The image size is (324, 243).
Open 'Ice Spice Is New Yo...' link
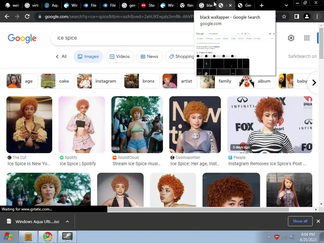tap(29, 164)
